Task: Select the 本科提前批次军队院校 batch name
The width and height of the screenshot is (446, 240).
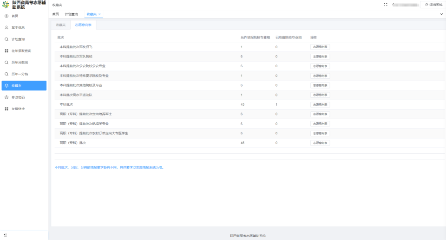Action: pos(76,57)
